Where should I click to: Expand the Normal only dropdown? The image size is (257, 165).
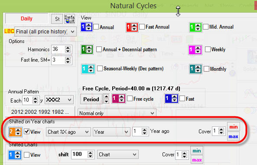click(117, 113)
